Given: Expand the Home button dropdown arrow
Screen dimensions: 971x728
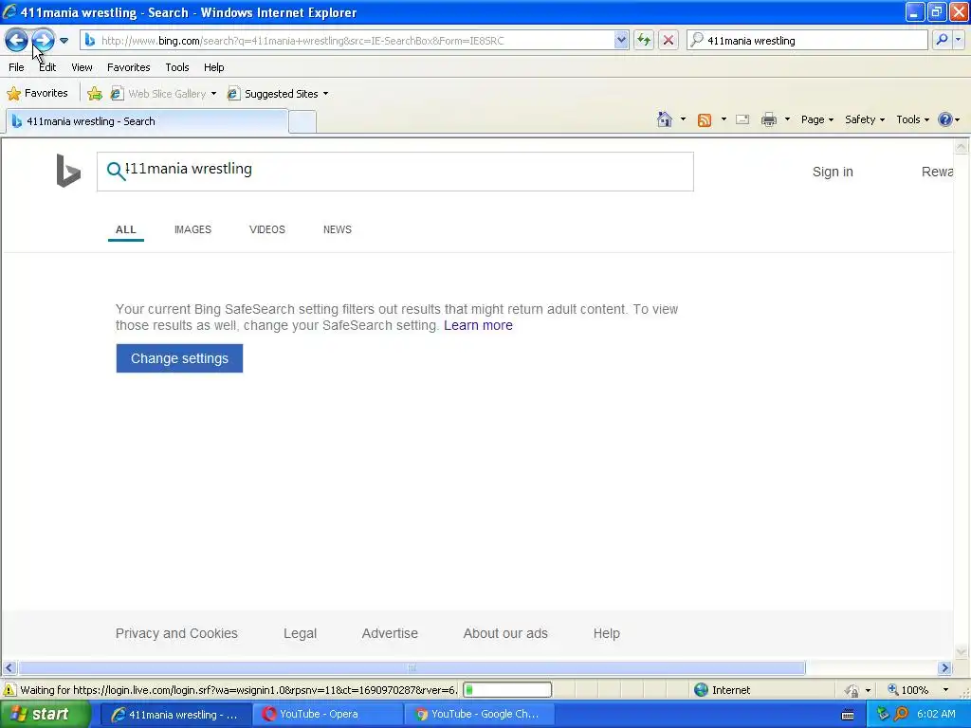Looking at the screenshot, I should click(x=683, y=119).
